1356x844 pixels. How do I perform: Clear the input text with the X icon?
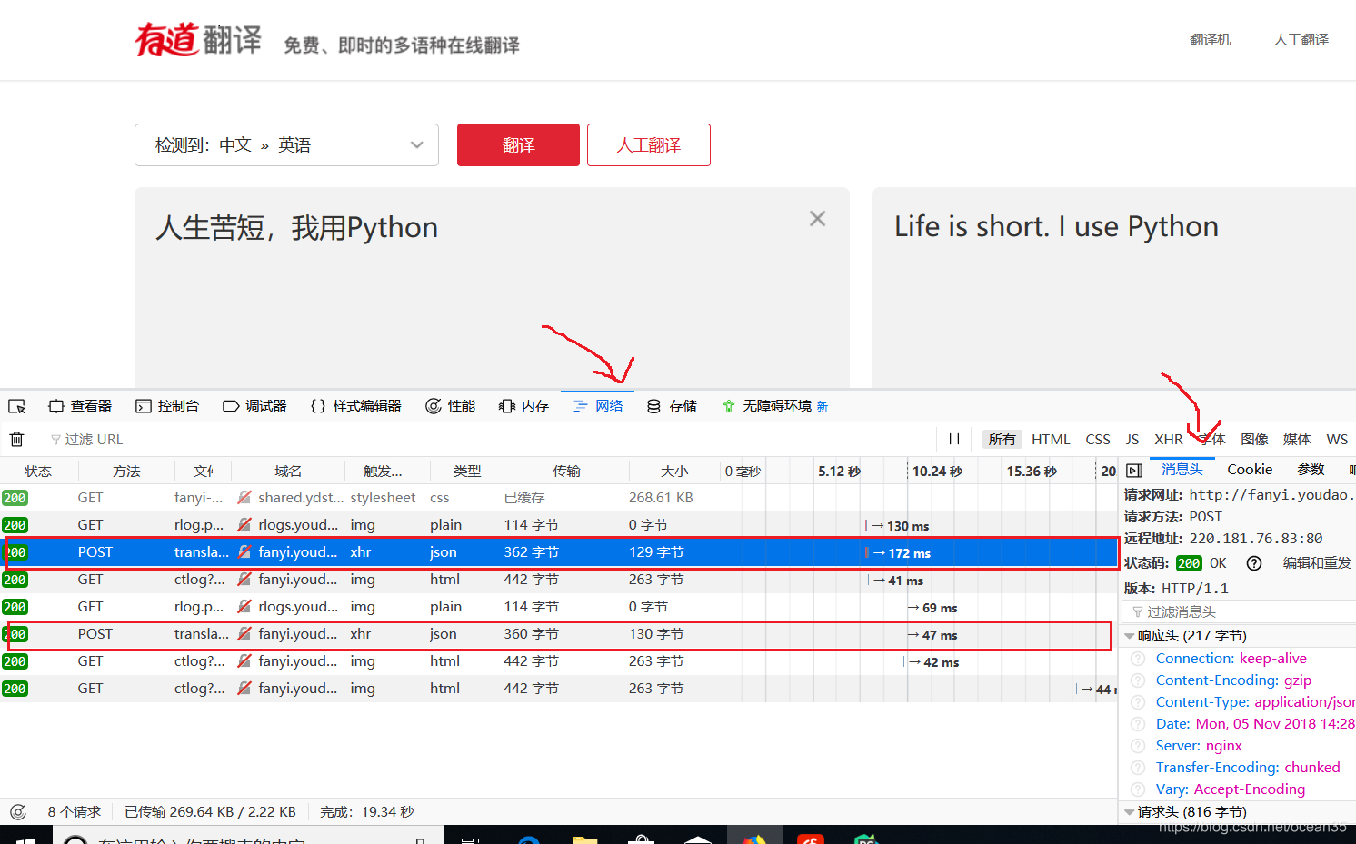[817, 219]
